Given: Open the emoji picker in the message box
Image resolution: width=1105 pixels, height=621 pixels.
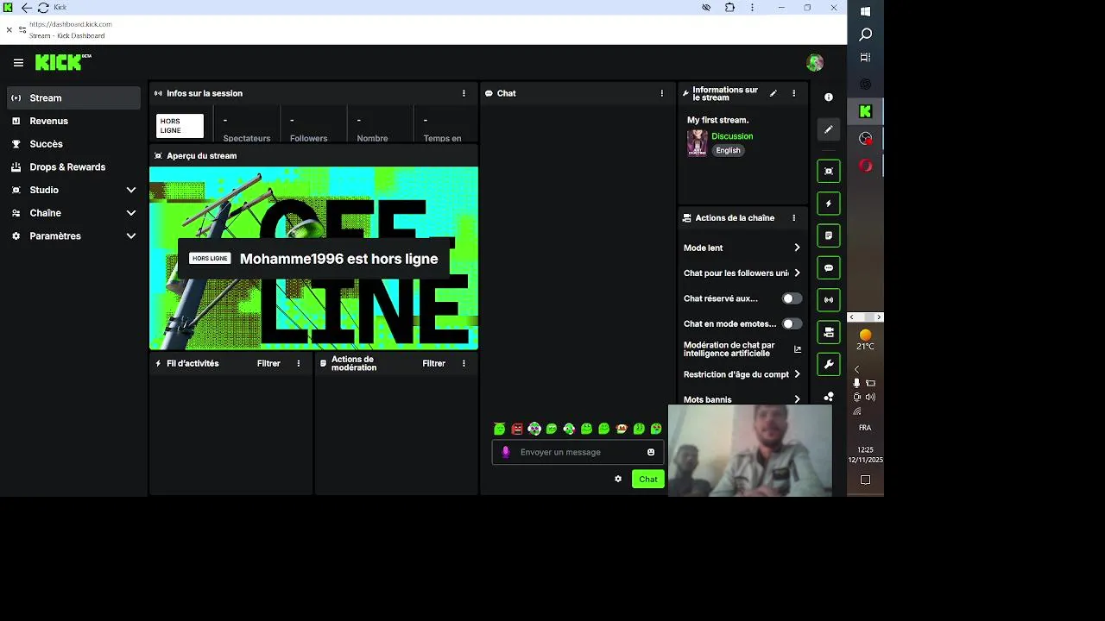Looking at the screenshot, I should (651, 452).
